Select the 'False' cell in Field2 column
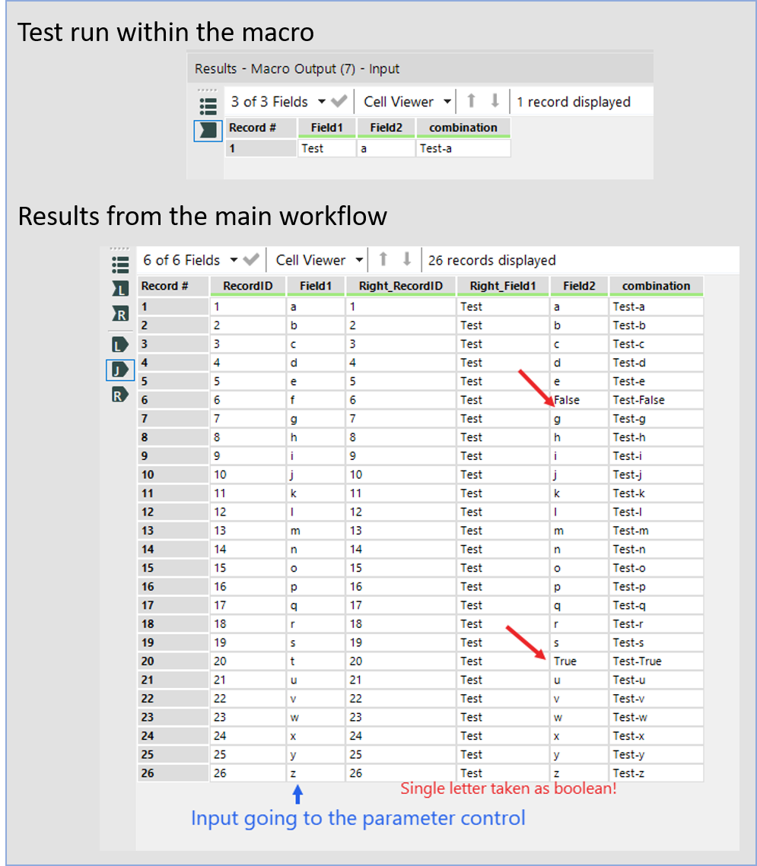 (578, 400)
